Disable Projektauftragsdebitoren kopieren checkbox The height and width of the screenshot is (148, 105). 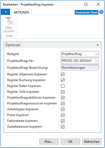point(63,98)
